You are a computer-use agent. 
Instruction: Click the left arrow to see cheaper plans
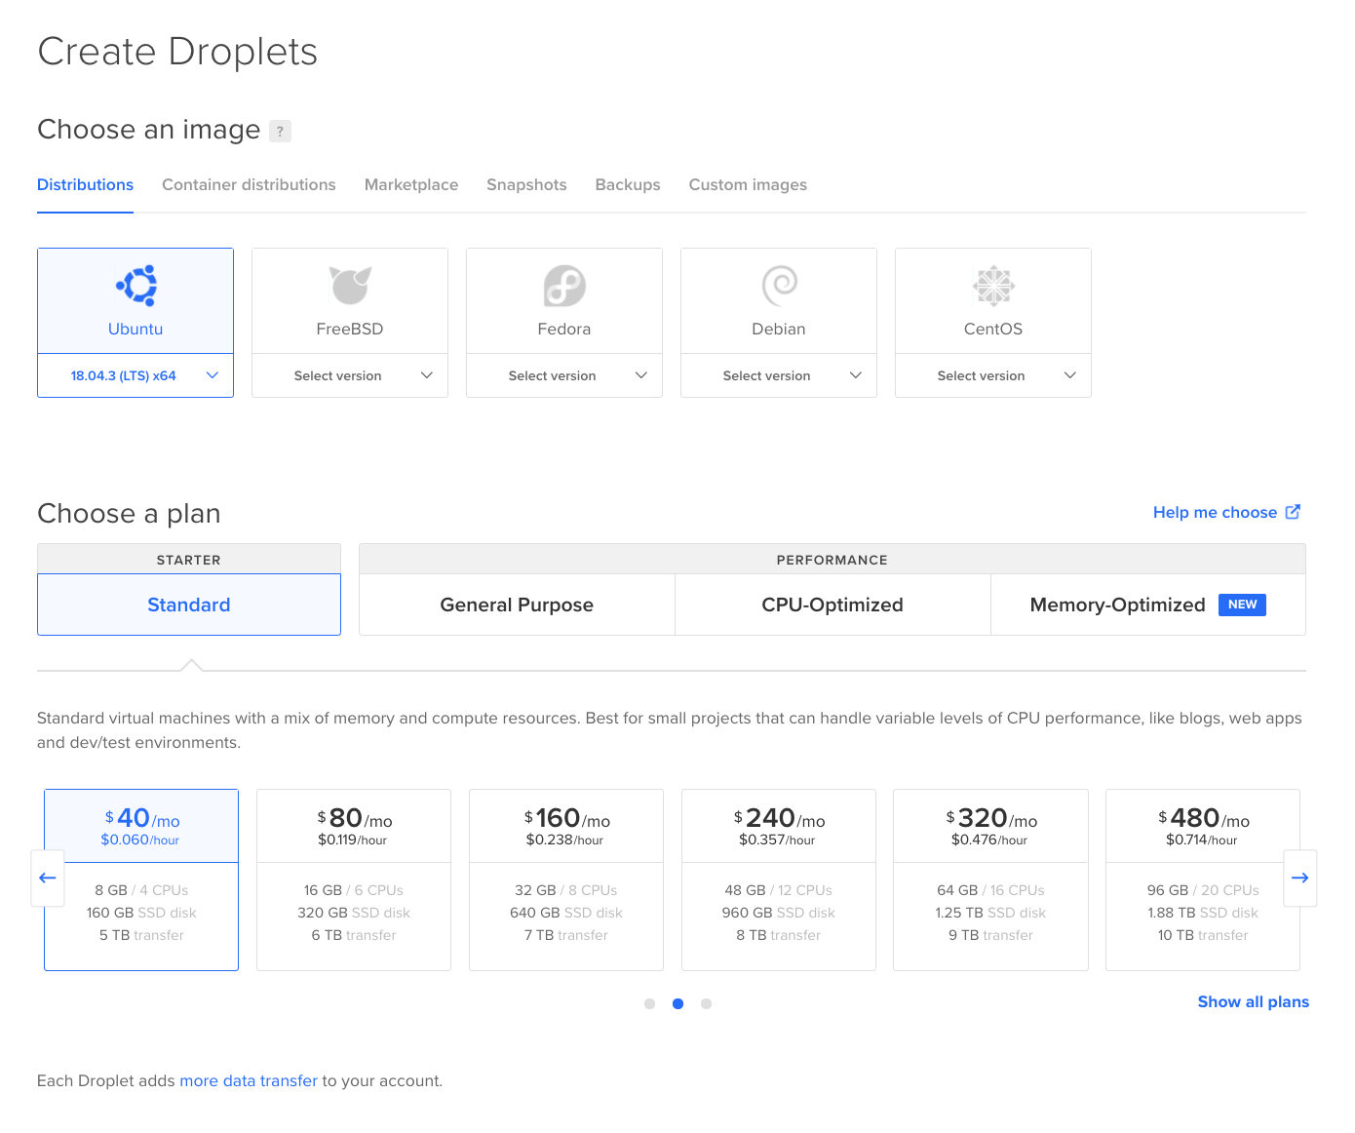(47, 878)
